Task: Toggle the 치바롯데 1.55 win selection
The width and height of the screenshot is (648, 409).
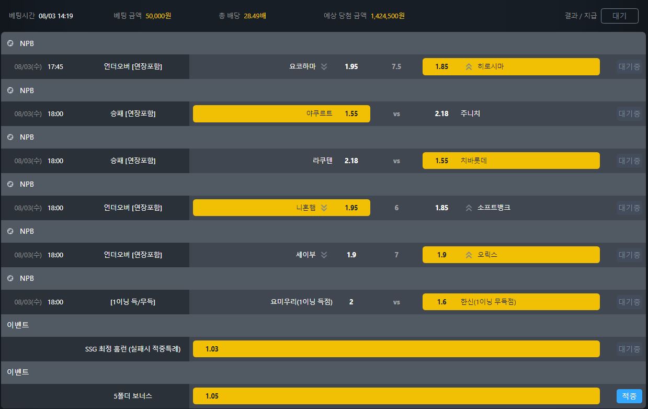Action: (x=510, y=161)
